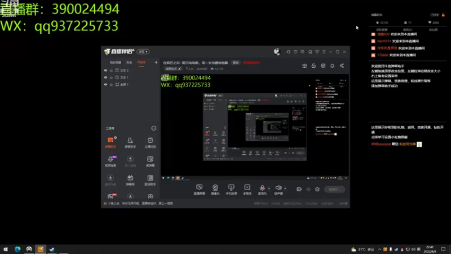This screenshot has height=254, width=451.
Task: Expand the speaker options arrow
Action: pyautogui.click(x=285, y=189)
